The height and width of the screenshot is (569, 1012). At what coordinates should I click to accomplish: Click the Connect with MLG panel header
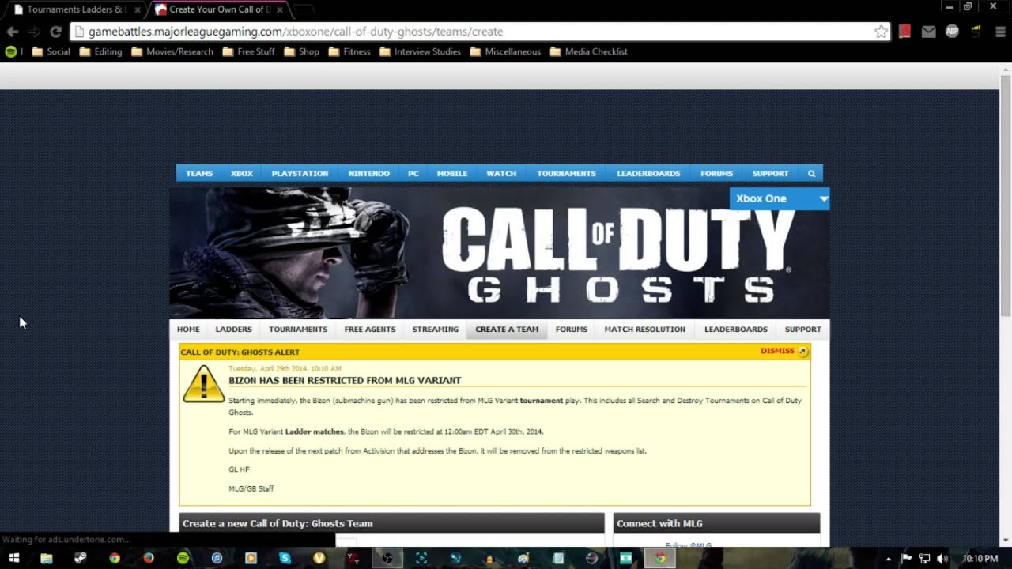[x=716, y=523]
